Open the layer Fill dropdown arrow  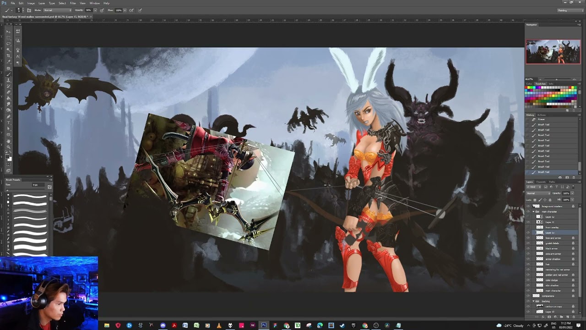pyautogui.click(x=572, y=200)
